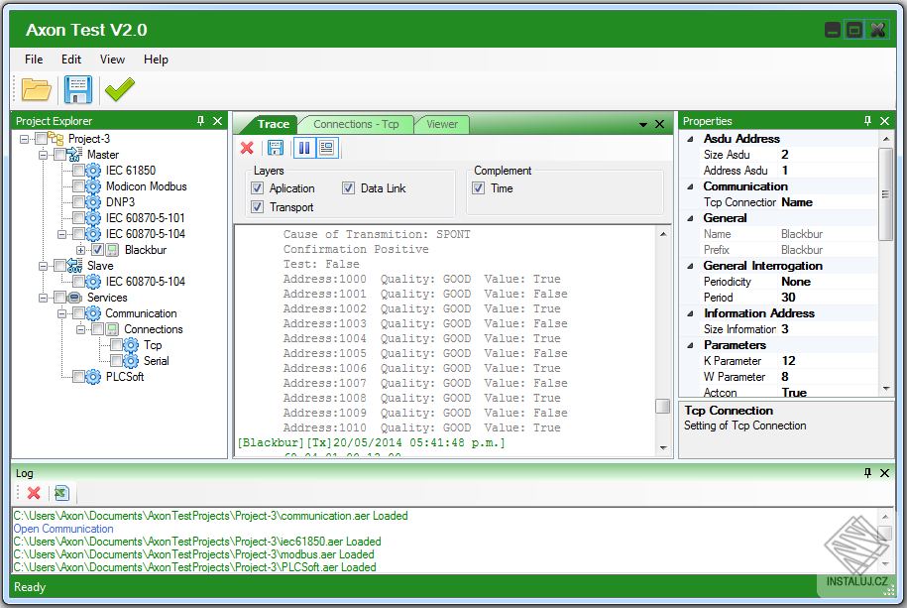
Task: Click the trace output scrollbar thumb
Action: coord(663,406)
